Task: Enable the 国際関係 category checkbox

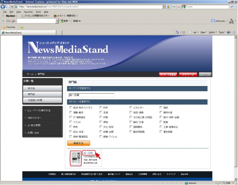Action: pos(131,127)
